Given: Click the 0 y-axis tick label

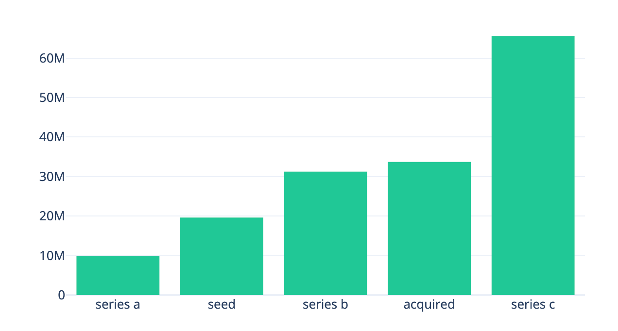Looking at the screenshot, I should (x=61, y=295).
